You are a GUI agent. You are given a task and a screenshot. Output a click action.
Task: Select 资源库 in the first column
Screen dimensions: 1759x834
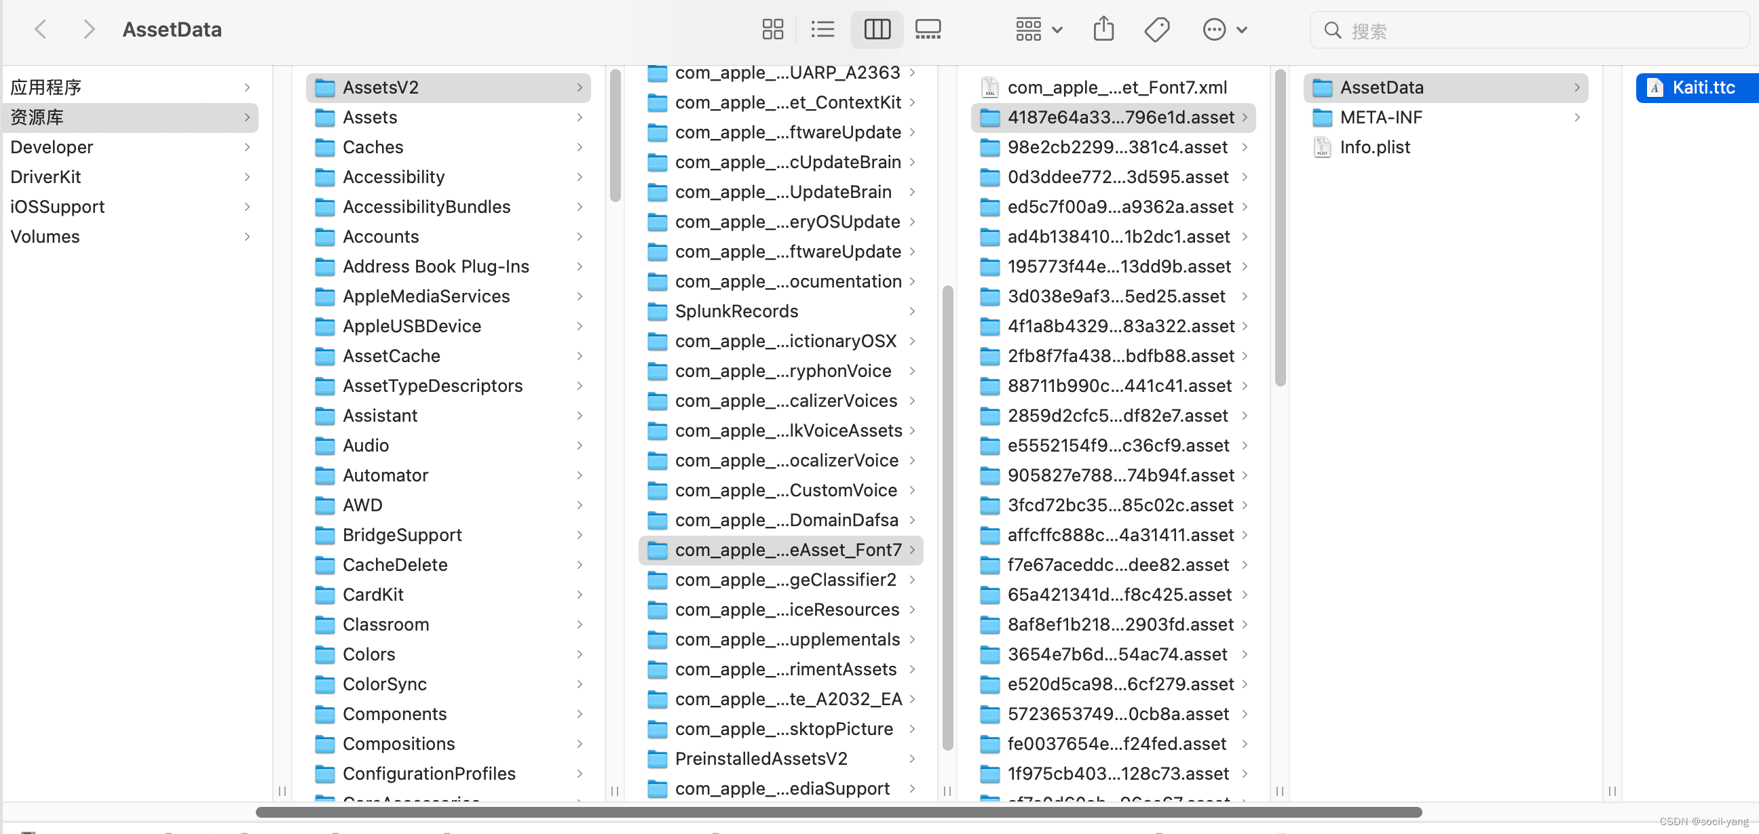(130, 117)
